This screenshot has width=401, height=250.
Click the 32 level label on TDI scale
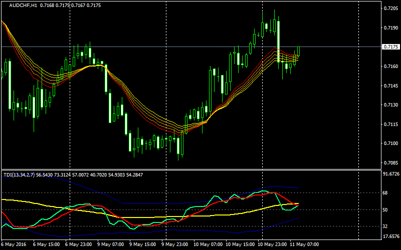tap(385, 226)
